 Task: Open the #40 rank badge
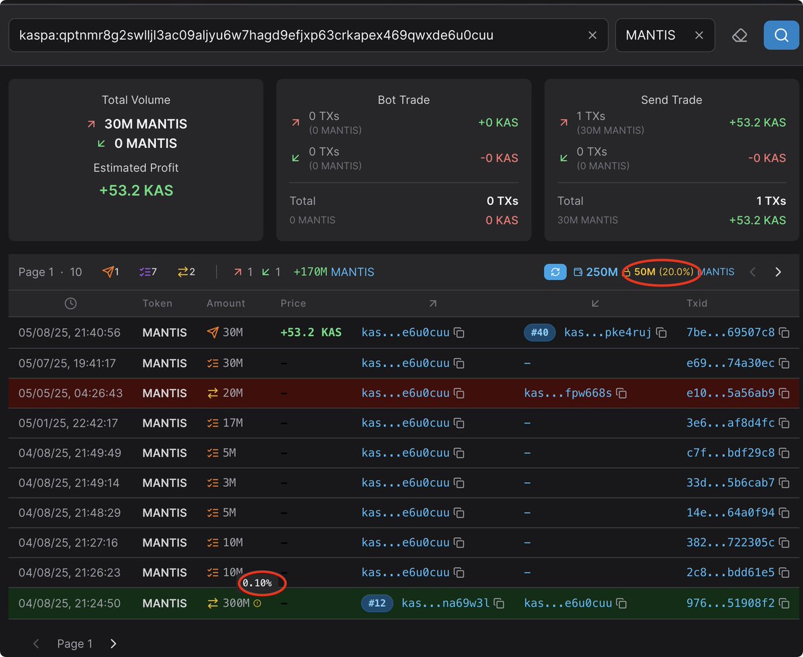(x=539, y=333)
